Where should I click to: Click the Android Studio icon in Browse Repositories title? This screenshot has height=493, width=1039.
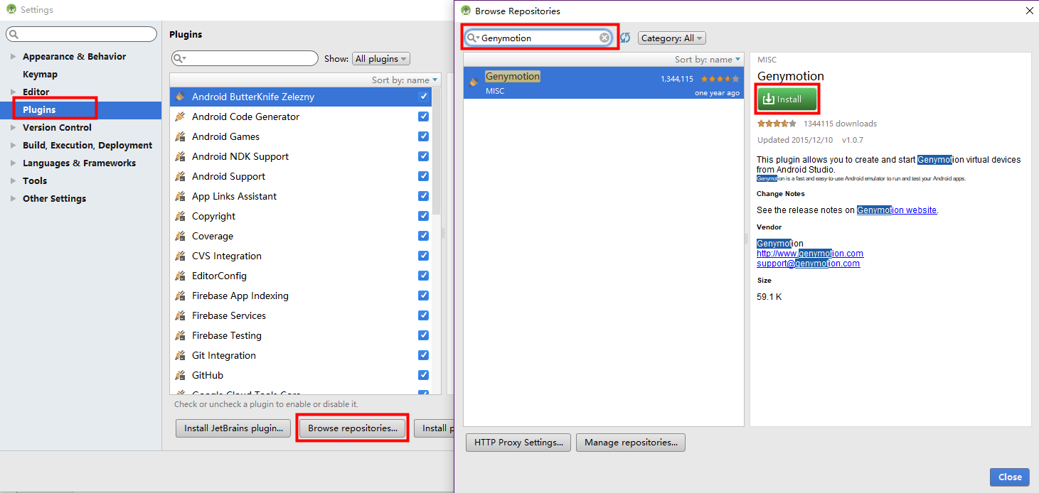(x=466, y=11)
